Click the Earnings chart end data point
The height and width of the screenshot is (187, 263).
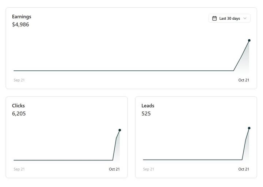pyautogui.click(x=249, y=40)
